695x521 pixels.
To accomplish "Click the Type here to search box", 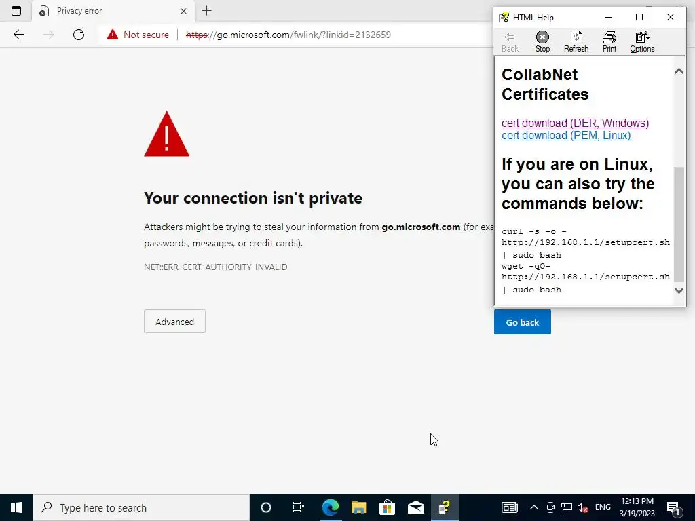I will point(141,507).
